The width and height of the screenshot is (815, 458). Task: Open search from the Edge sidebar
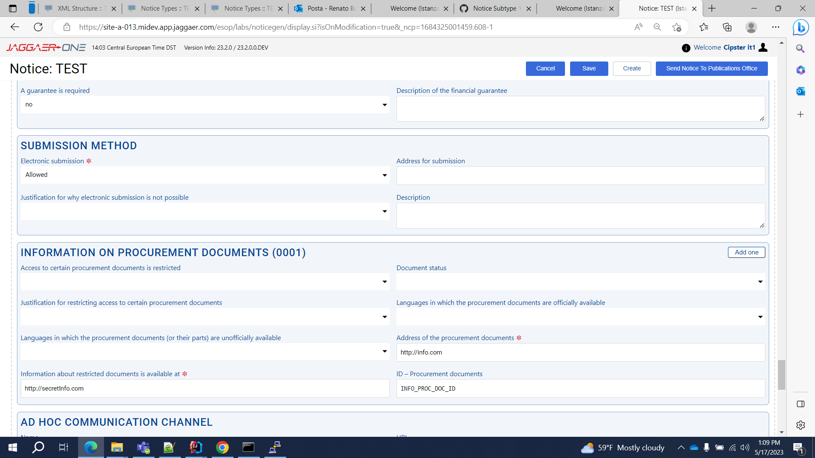pos(801,48)
